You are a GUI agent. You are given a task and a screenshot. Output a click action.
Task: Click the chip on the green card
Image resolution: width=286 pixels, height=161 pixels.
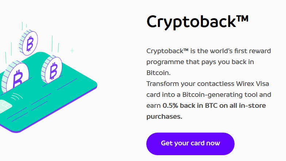click(x=5, y=106)
